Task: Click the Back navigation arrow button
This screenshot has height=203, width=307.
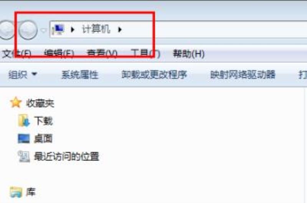Action: coord(7,30)
